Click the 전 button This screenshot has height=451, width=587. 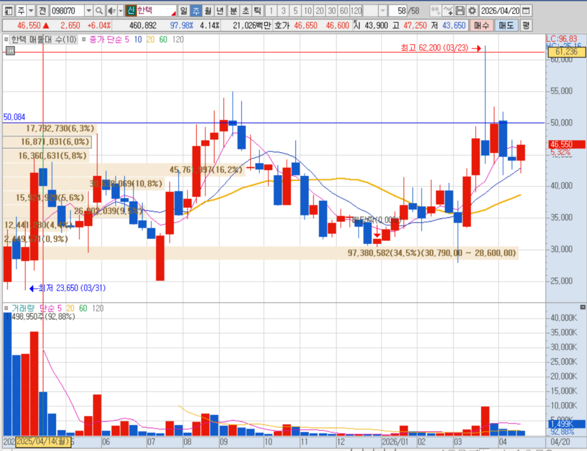coord(42,10)
